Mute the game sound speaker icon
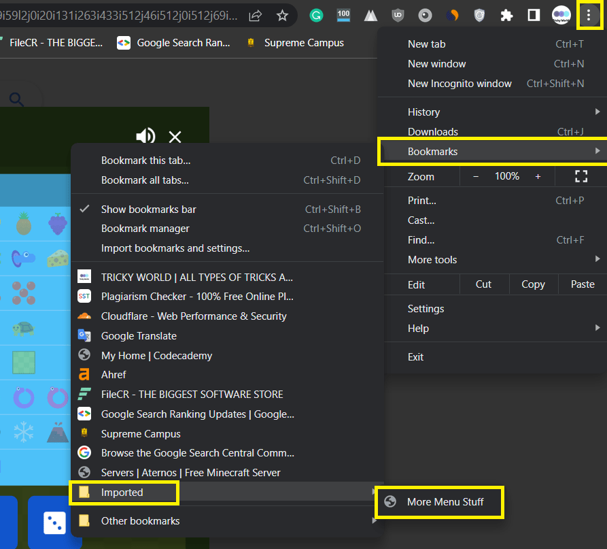This screenshot has width=607, height=549. click(x=145, y=137)
